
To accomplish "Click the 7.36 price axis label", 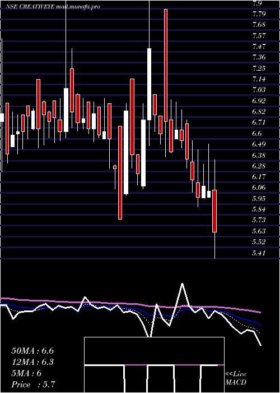I will point(259,57).
